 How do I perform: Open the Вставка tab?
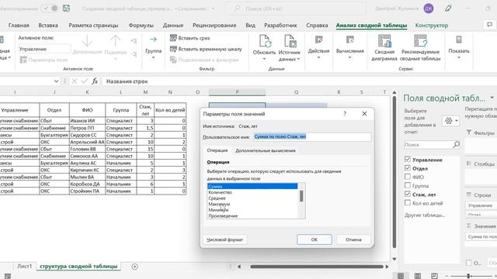[x=48, y=26]
